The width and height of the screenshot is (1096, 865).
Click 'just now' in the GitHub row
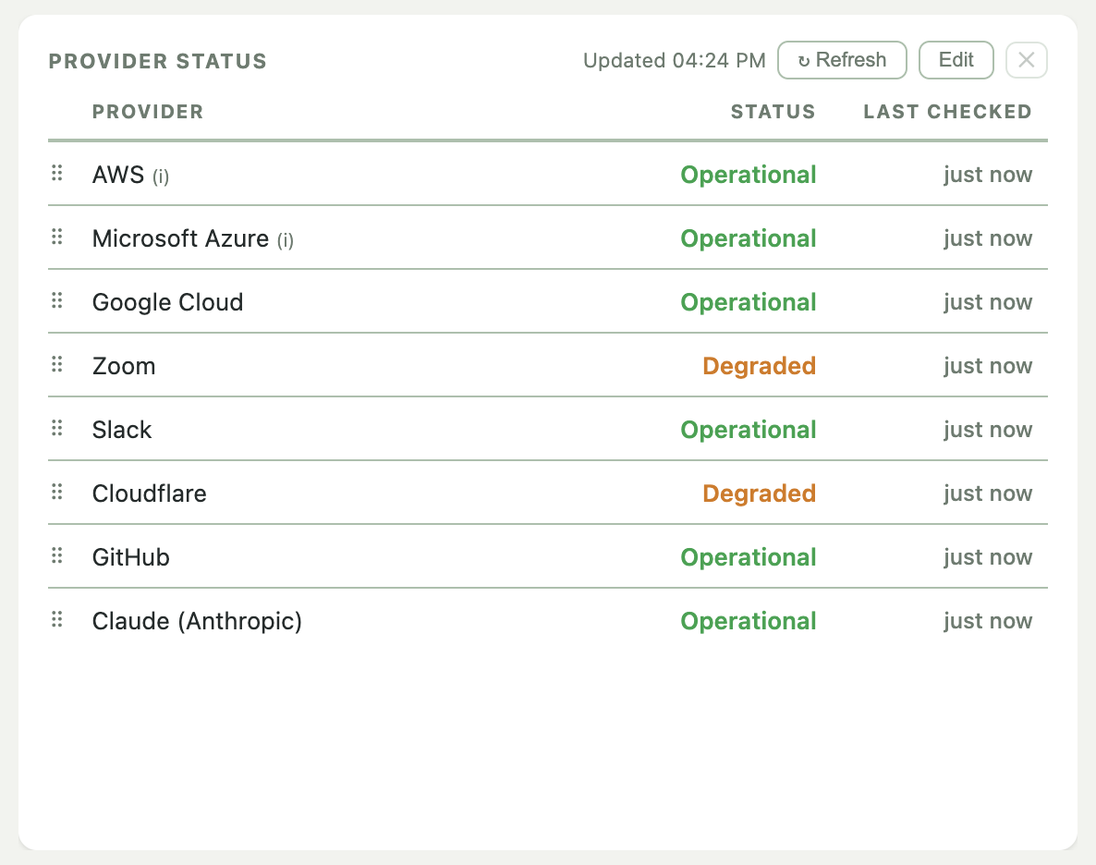[x=988, y=557]
